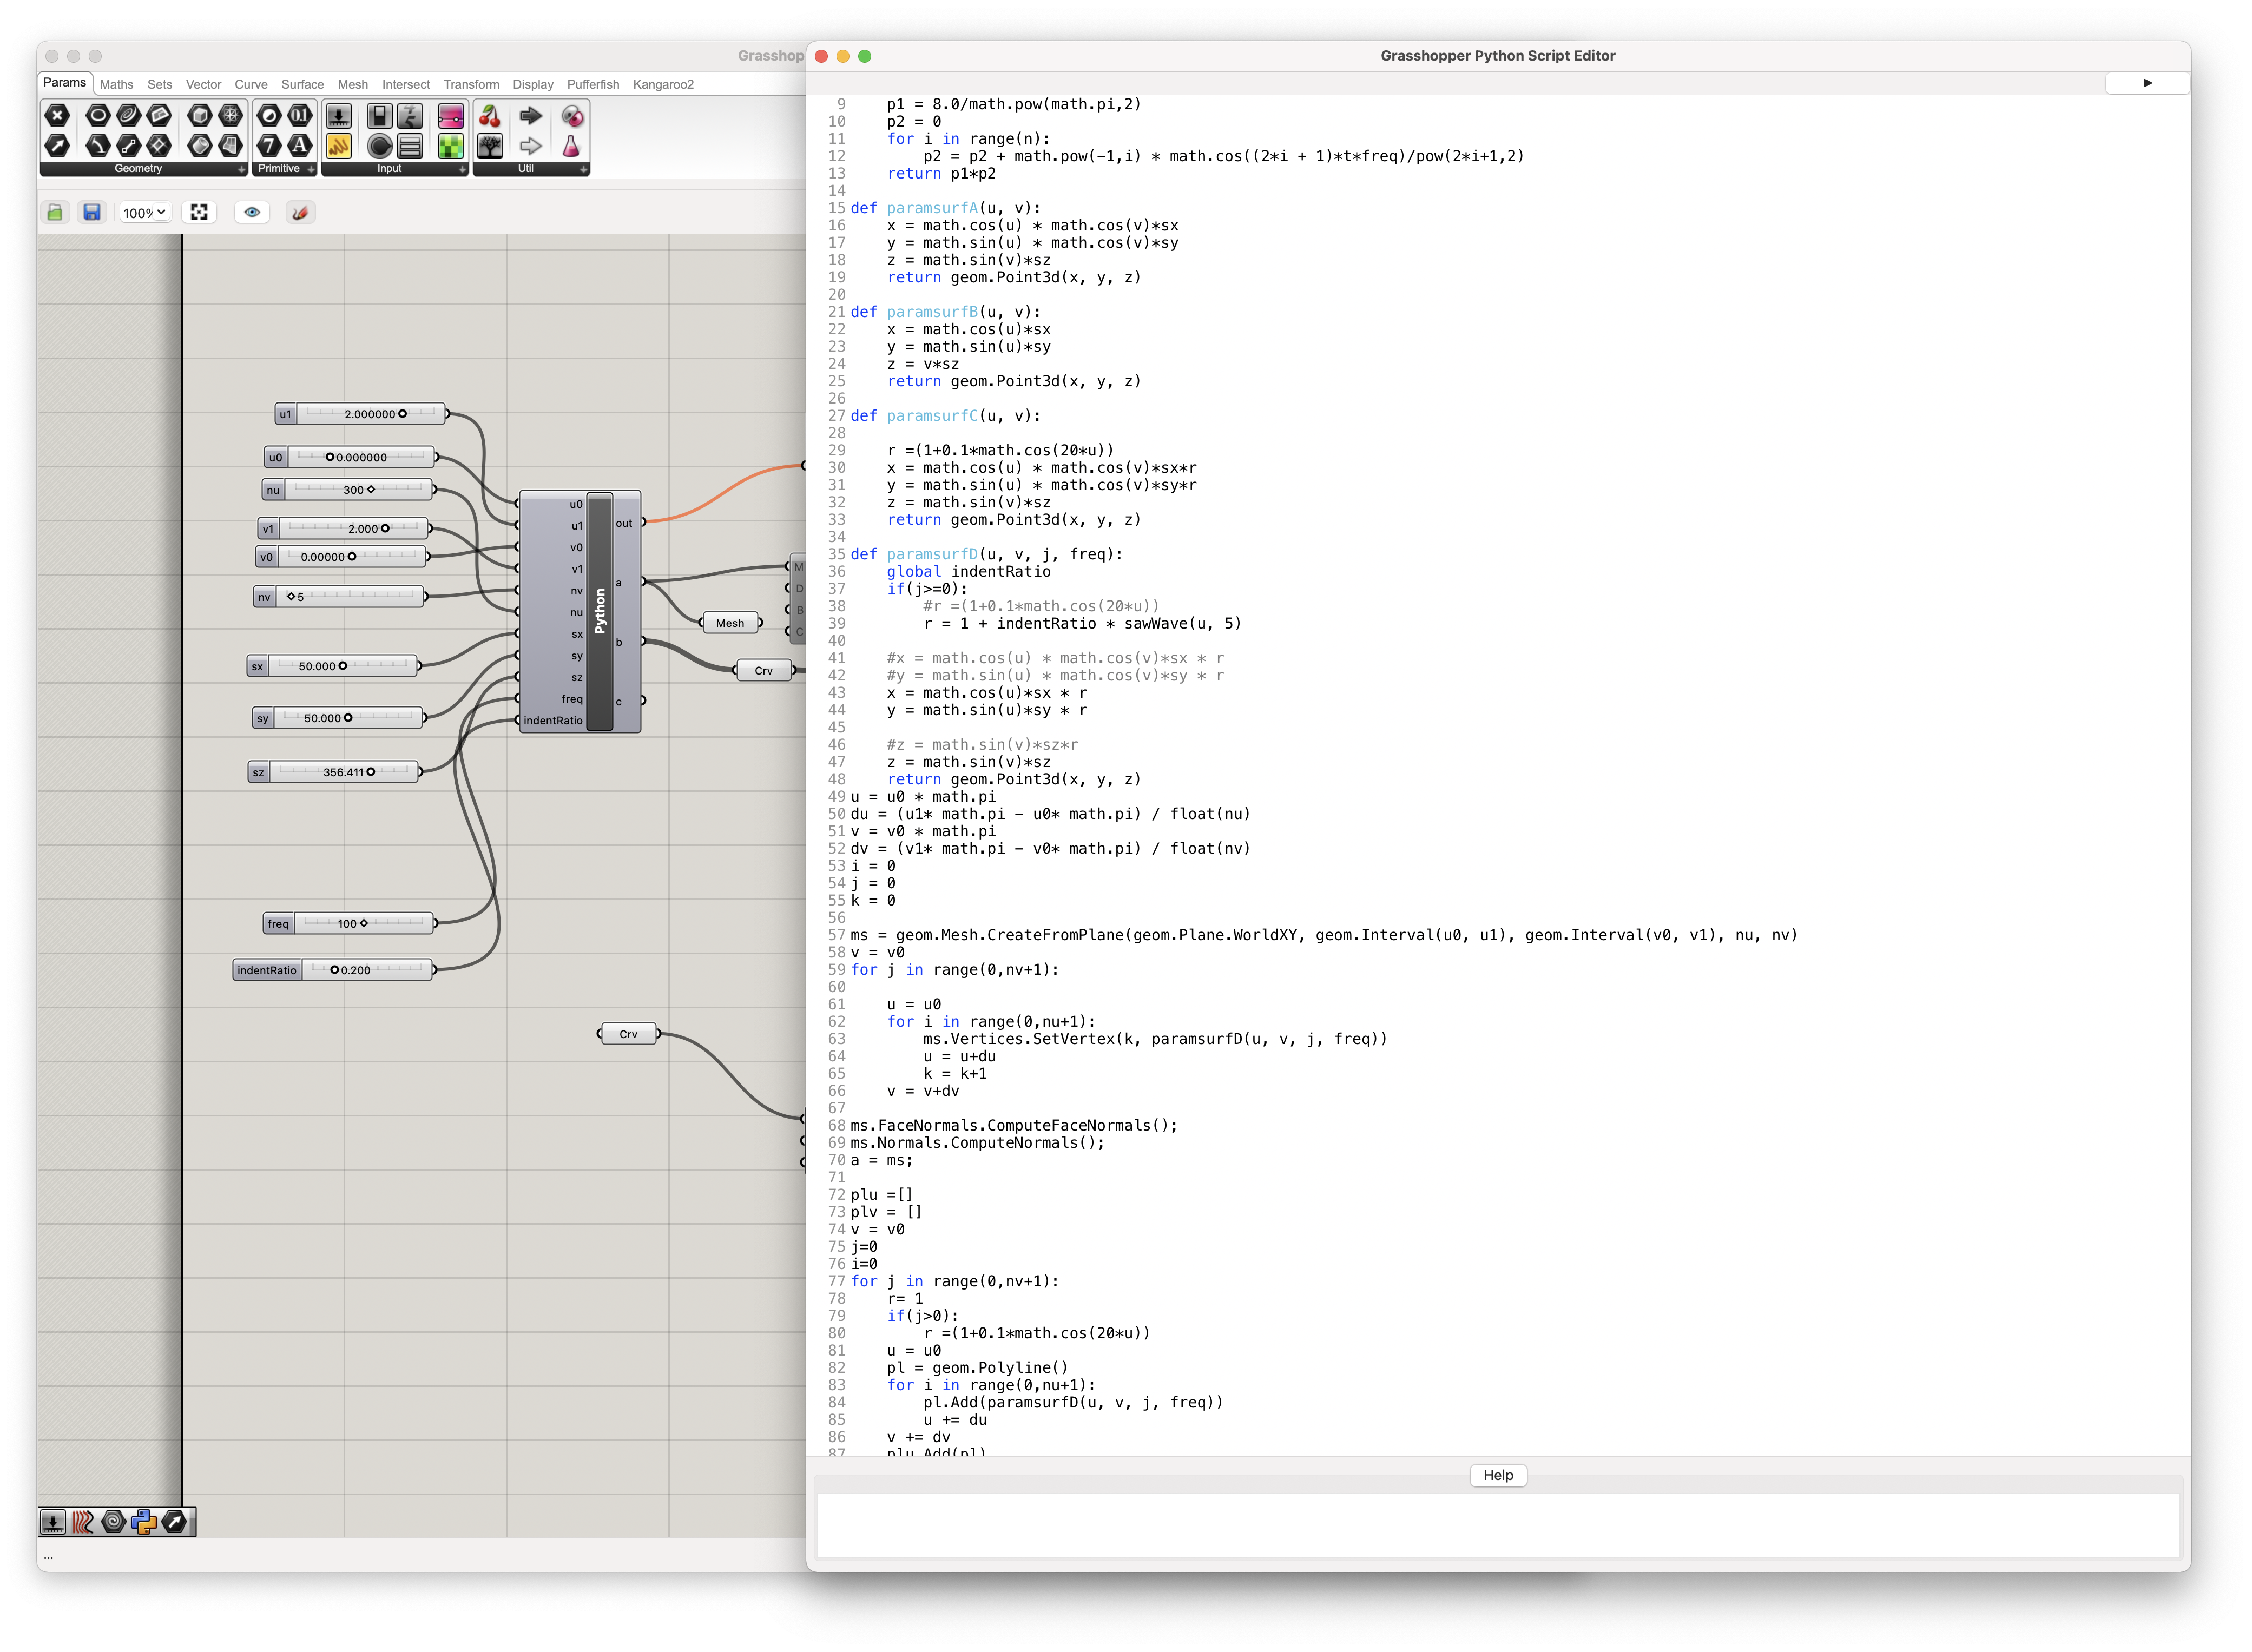Image resolution: width=2252 pixels, height=1652 pixels.
Task: Select the Boolean primitive icon
Action: coord(269,116)
